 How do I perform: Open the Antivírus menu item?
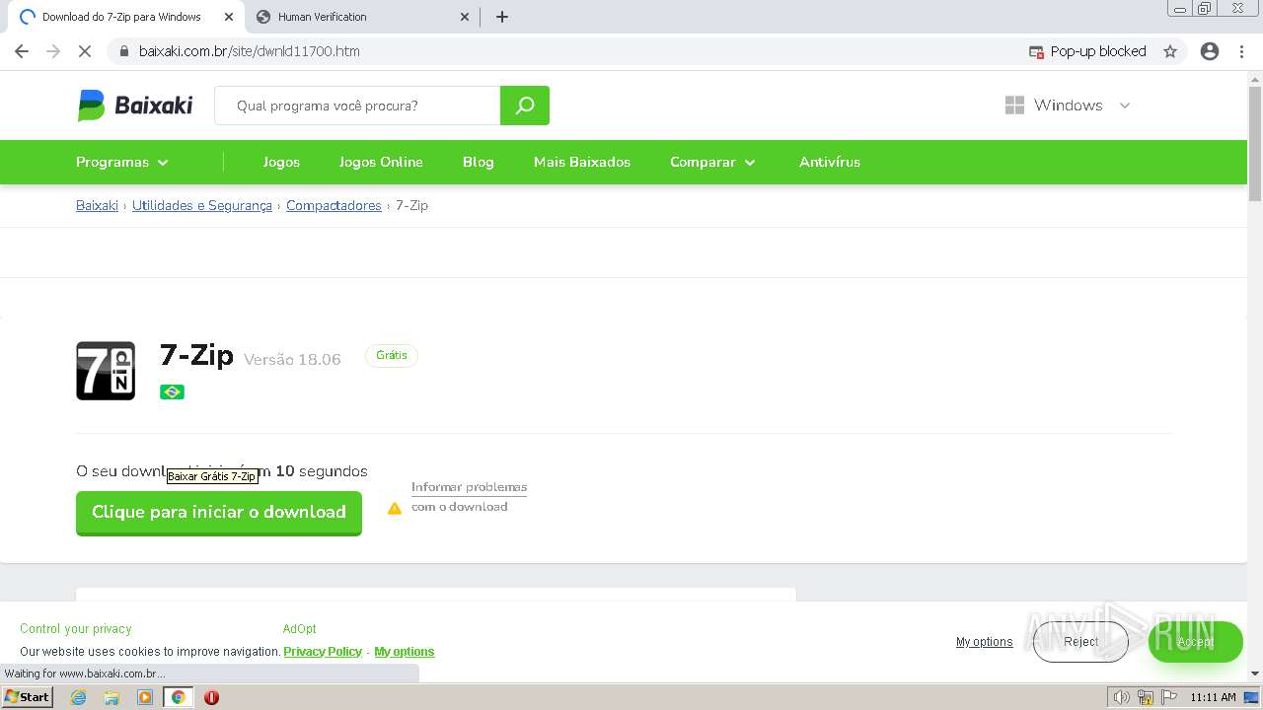click(830, 162)
